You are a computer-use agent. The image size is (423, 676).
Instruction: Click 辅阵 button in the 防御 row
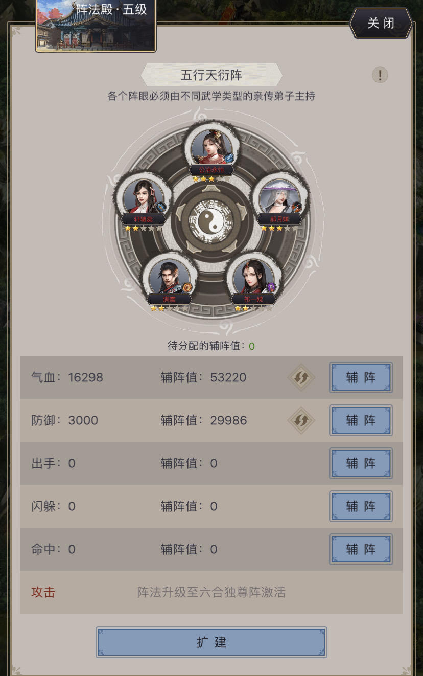tap(361, 420)
